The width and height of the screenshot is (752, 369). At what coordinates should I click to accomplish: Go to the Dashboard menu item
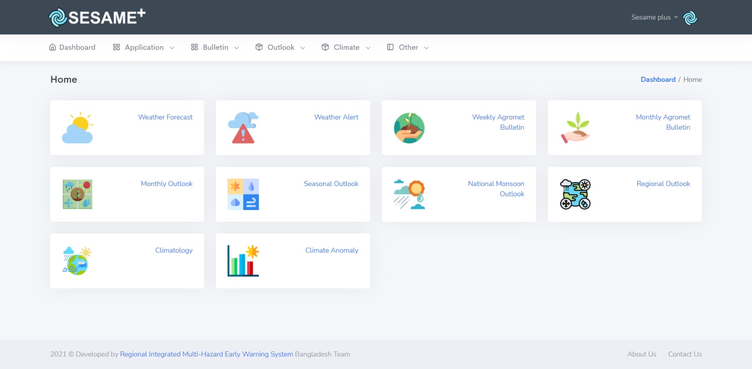[72, 47]
